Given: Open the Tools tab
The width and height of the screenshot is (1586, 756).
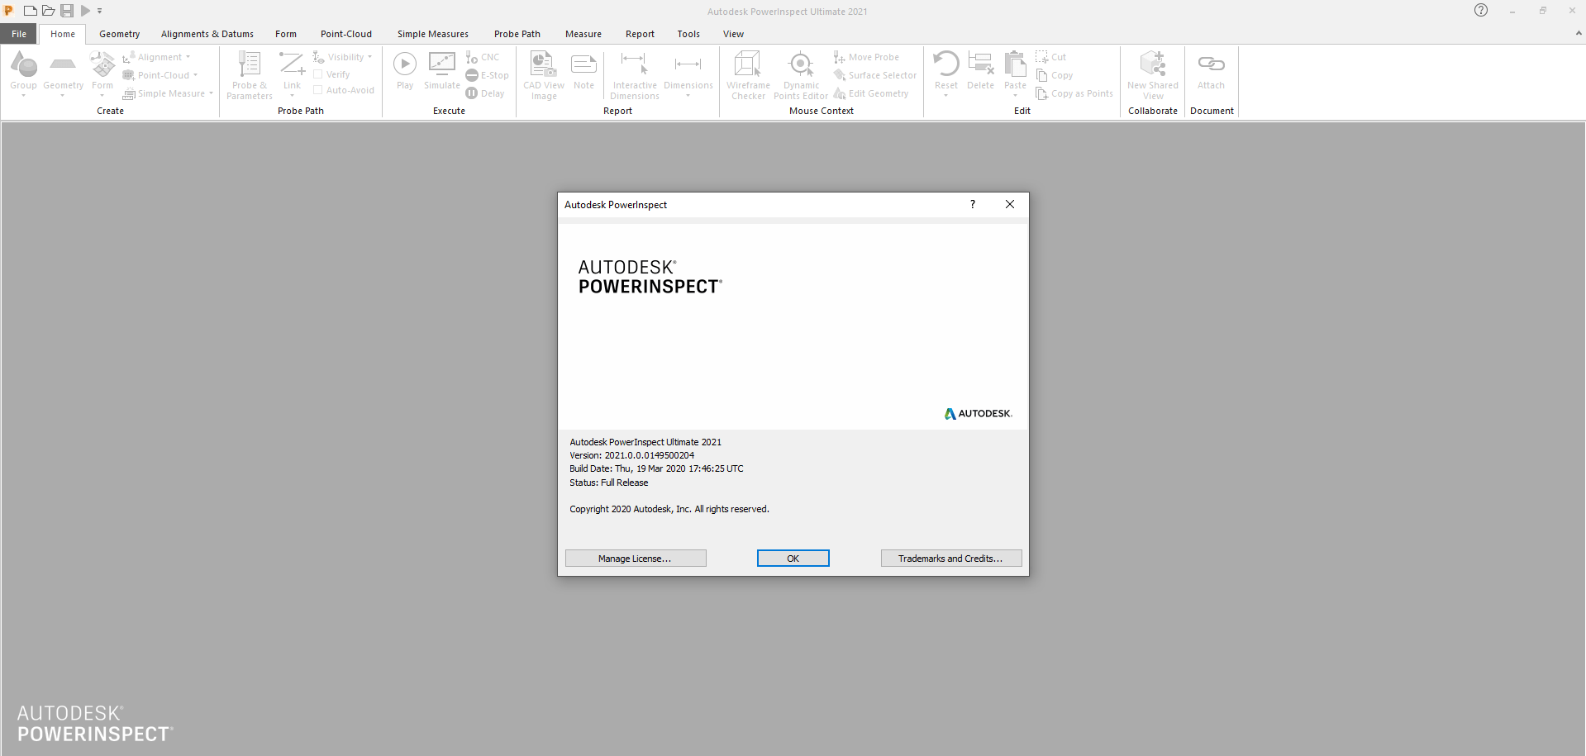Looking at the screenshot, I should [x=688, y=34].
